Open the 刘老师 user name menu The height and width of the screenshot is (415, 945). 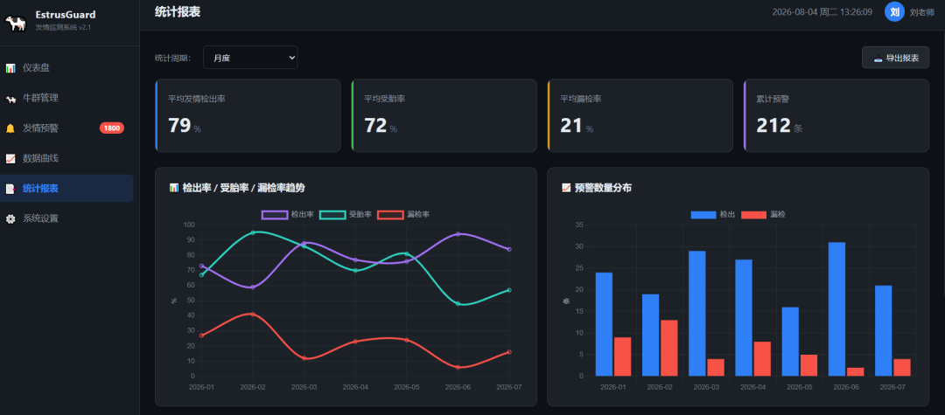coord(922,12)
